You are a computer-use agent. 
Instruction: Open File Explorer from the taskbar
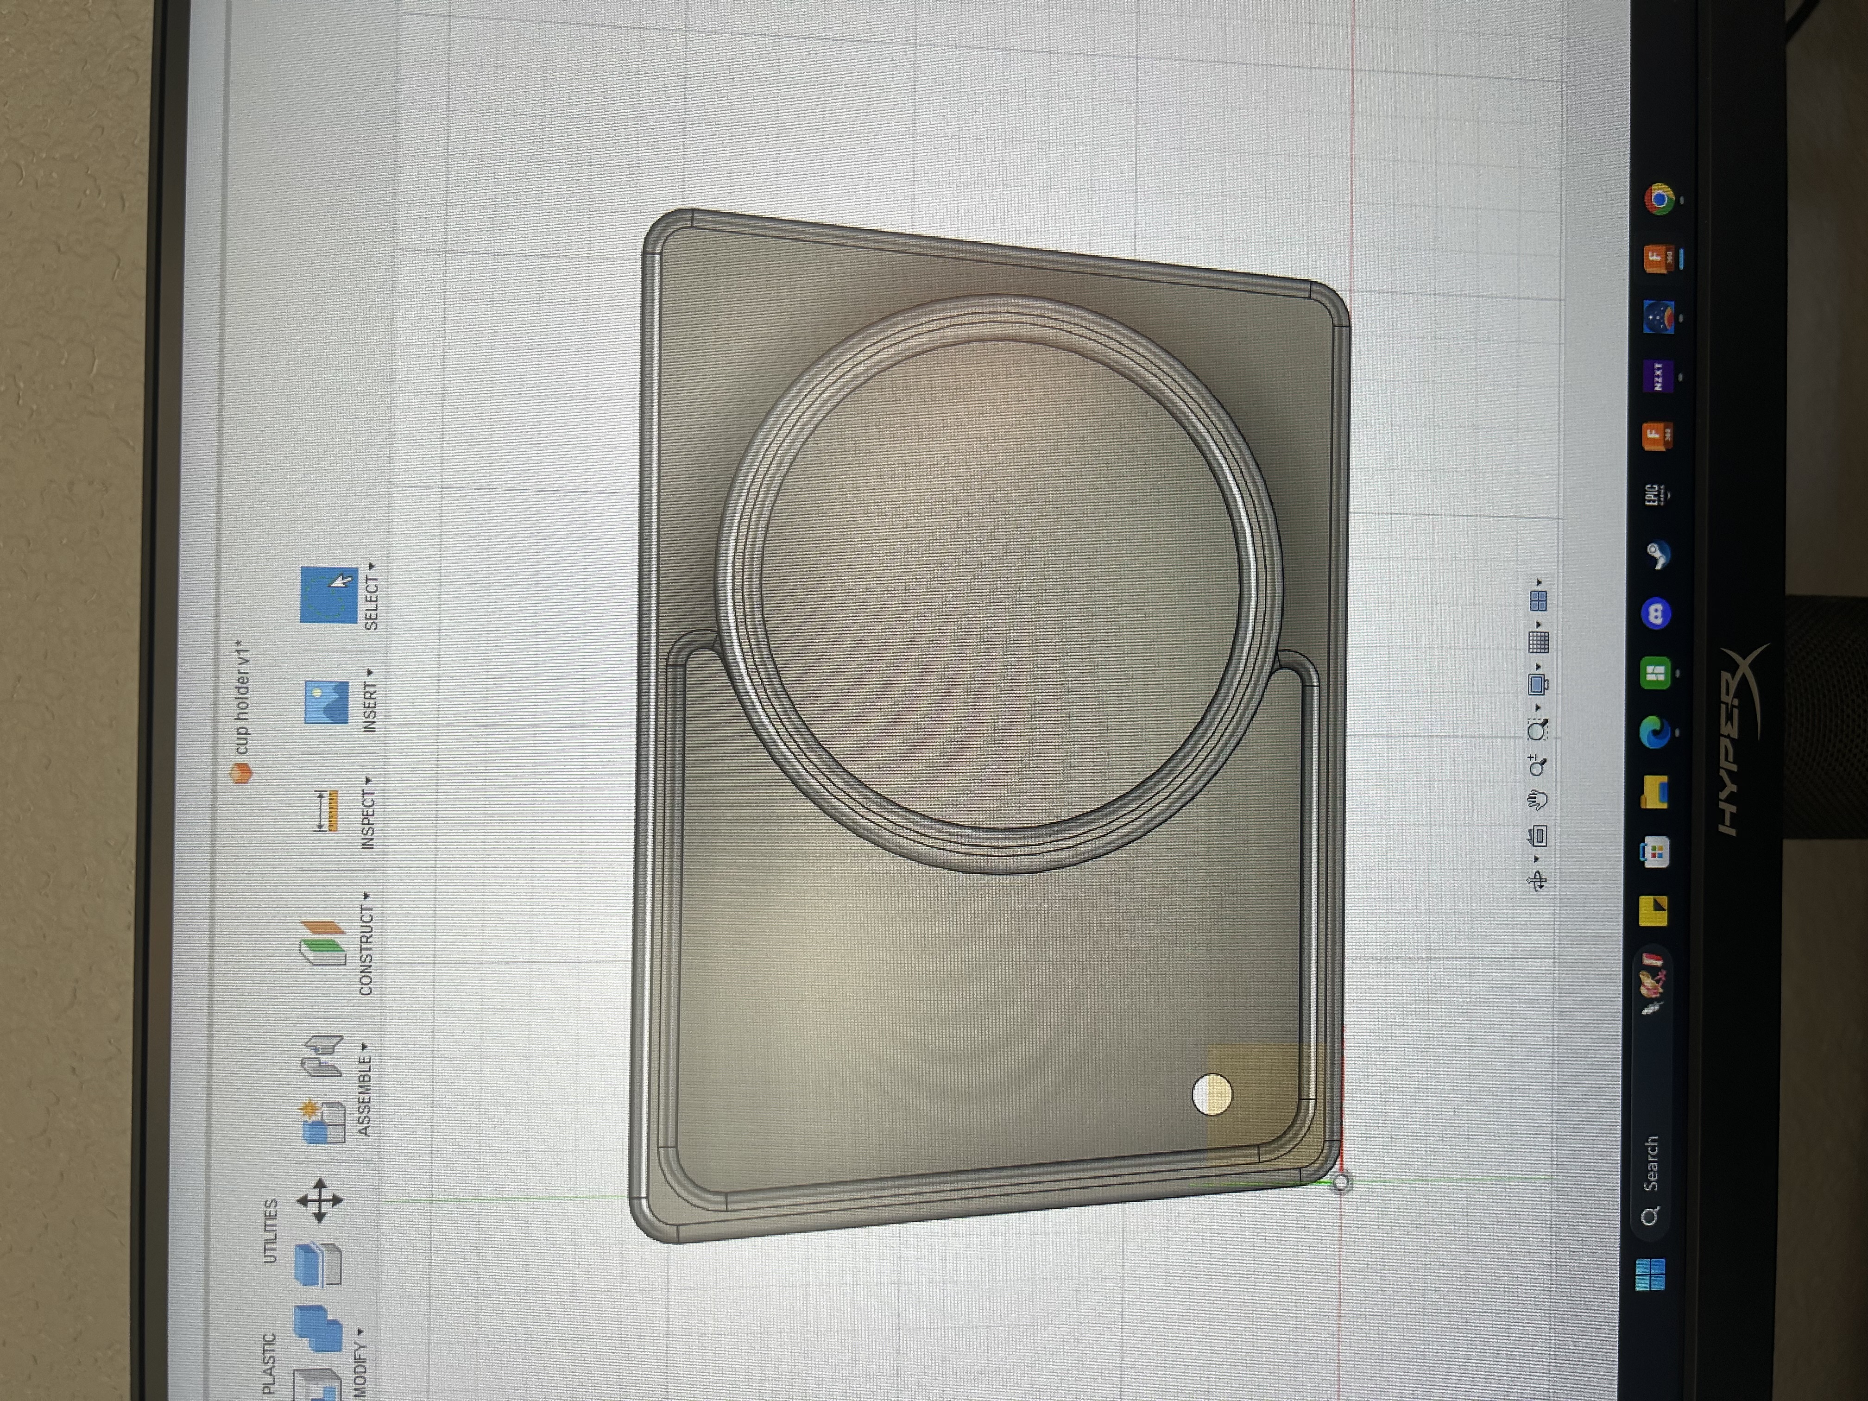click(x=1654, y=792)
